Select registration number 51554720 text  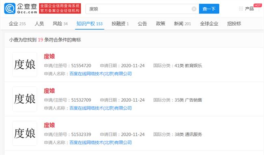[x=81, y=65]
